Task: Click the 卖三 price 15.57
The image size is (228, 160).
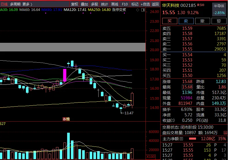Action: click(x=187, y=39)
